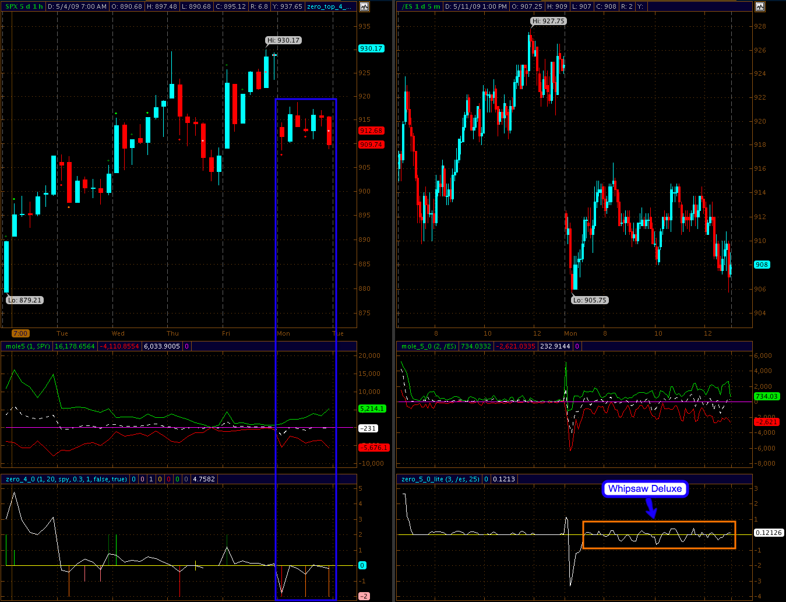Click the cyan 908 price tag on /ES

pyautogui.click(x=762, y=265)
